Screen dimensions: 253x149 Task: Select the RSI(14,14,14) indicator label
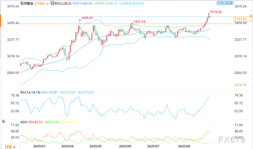(x=31, y=92)
